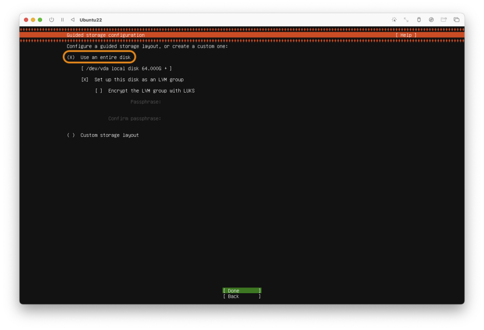The height and width of the screenshot is (330, 484).
Task: Open the /dev/vda local disk dropdown
Action: (126, 68)
